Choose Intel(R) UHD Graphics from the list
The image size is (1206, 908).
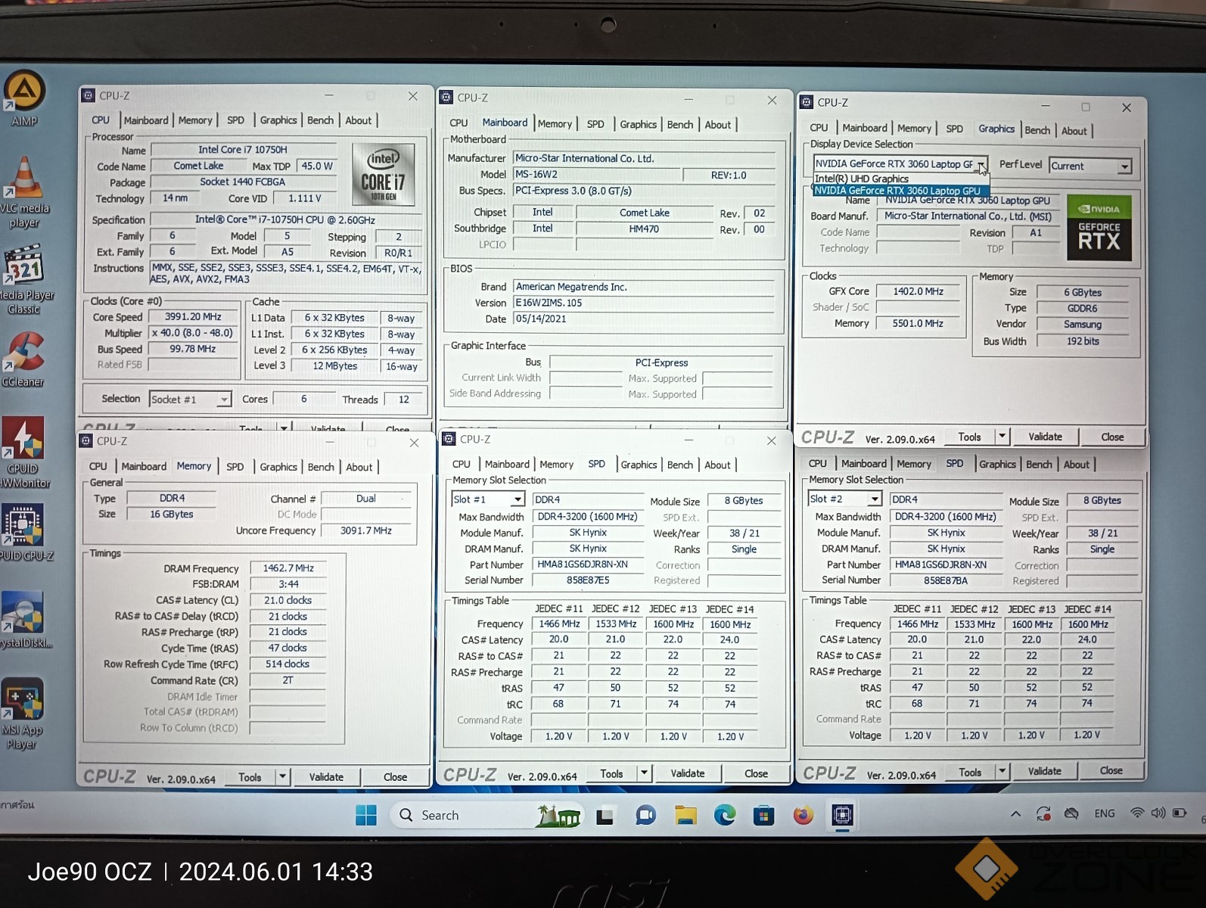[x=862, y=179]
